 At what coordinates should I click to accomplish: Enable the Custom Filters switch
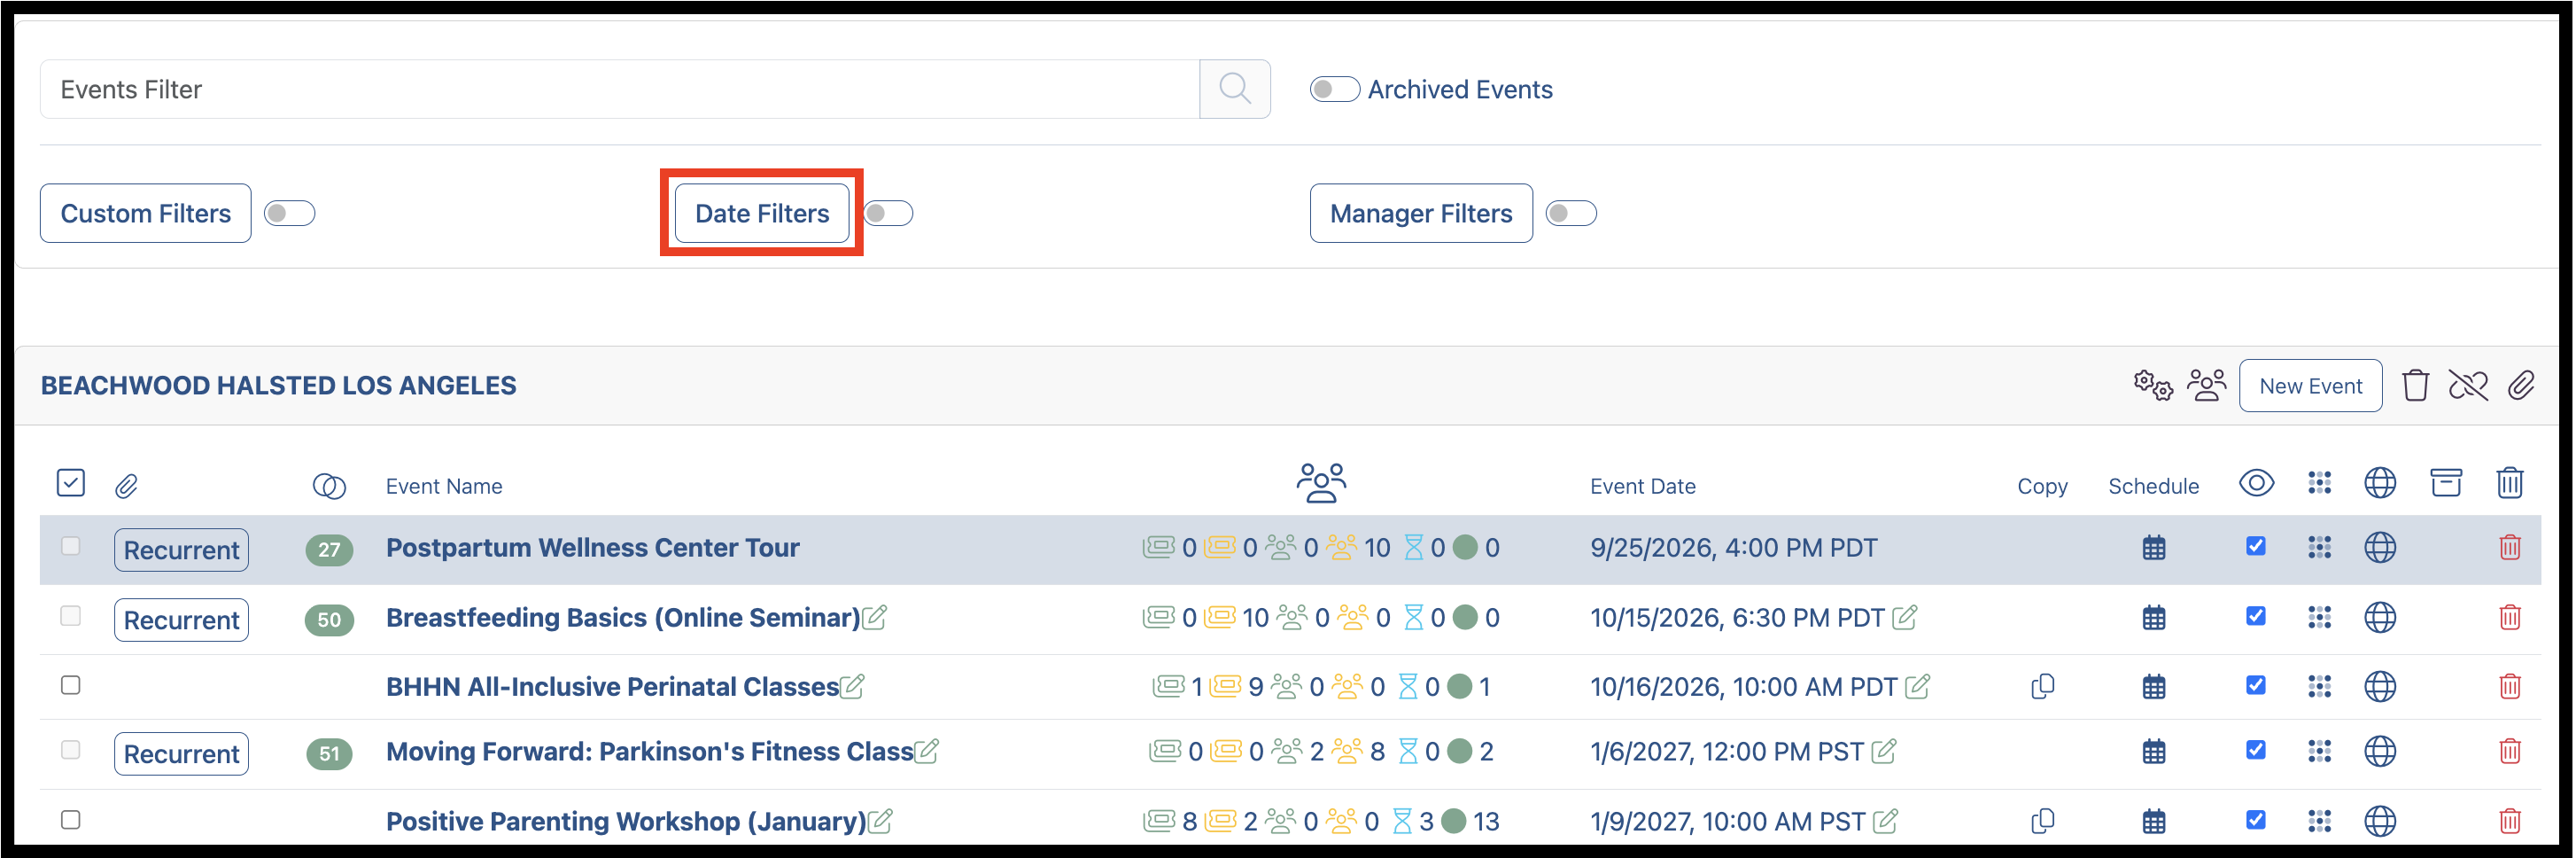pyautogui.click(x=289, y=214)
